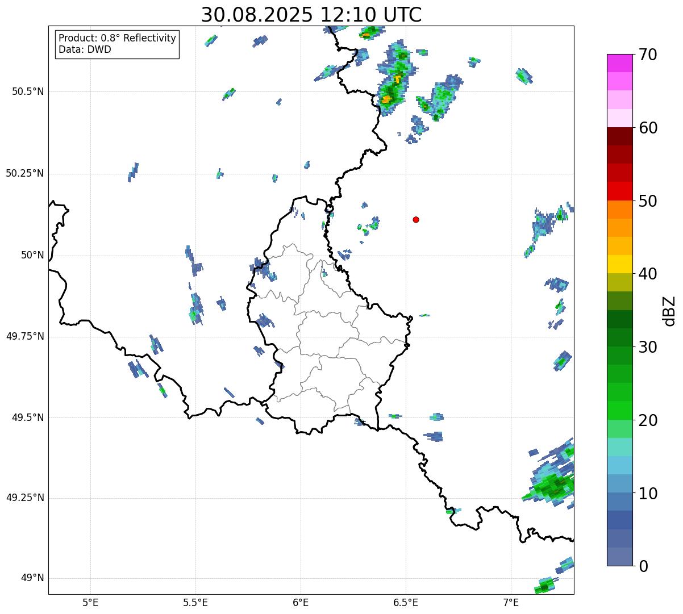
Task: Click the 49°N latitude label
Action: point(32,578)
